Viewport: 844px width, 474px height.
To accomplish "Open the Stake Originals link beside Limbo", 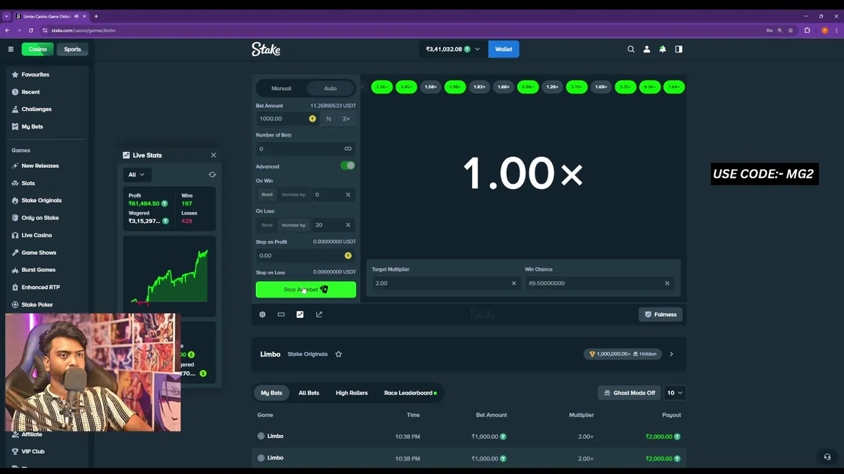I will click(x=307, y=354).
